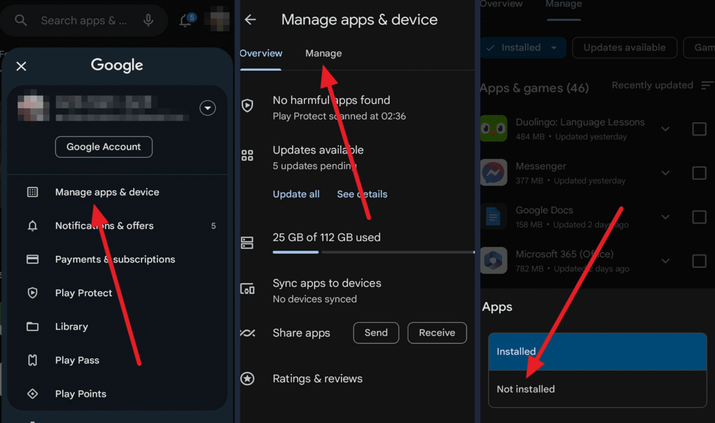Click the Notifications & offers bell icon

pos(32,226)
